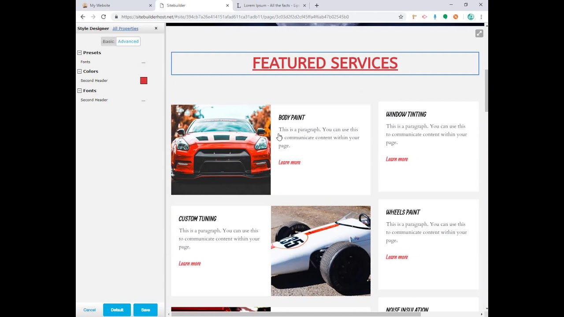The width and height of the screenshot is (564, 317).
Task: Click the Body Paint paragraph text
Action: pos(319,137)
